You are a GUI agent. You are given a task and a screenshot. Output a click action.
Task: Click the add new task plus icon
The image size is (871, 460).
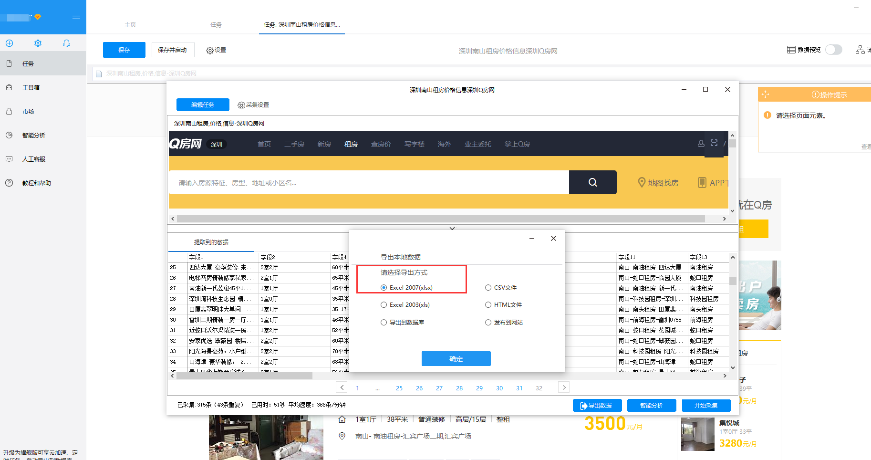tap(9, 43)
